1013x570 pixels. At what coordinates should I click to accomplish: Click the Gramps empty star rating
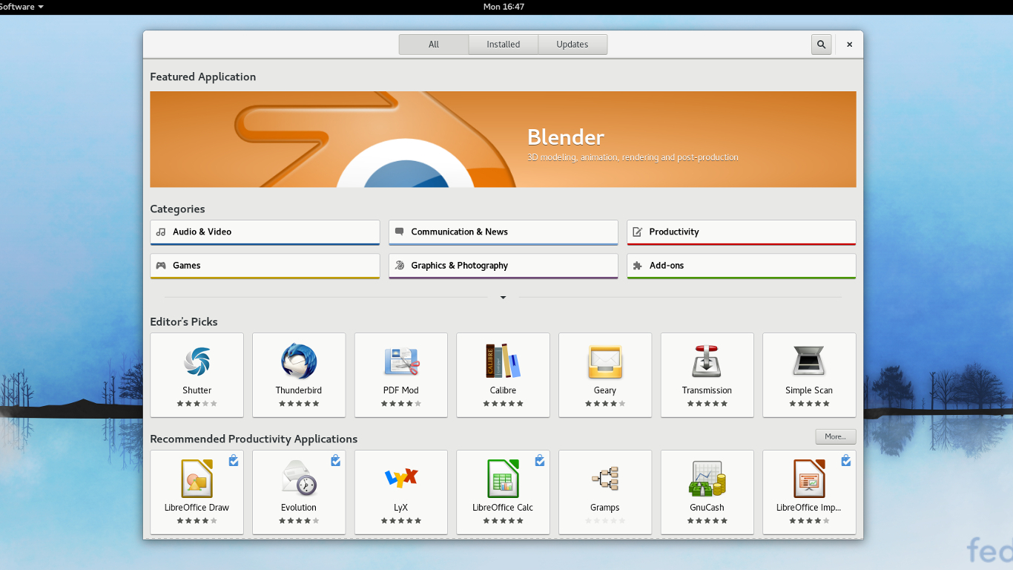605,521
